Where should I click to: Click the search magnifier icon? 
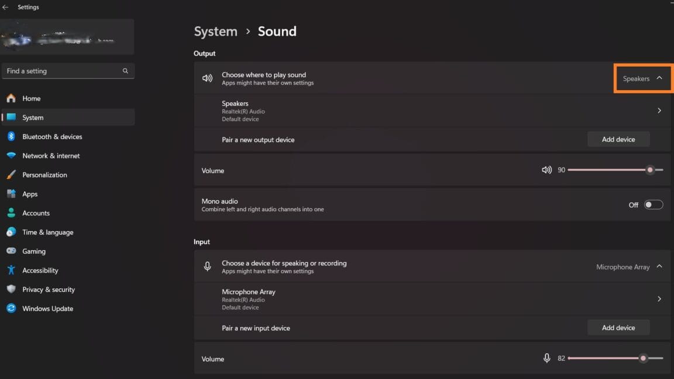coord(125,71)
